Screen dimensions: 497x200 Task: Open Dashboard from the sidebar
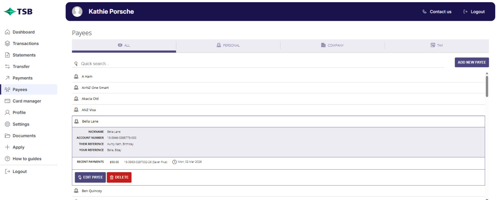coord(29,32)
